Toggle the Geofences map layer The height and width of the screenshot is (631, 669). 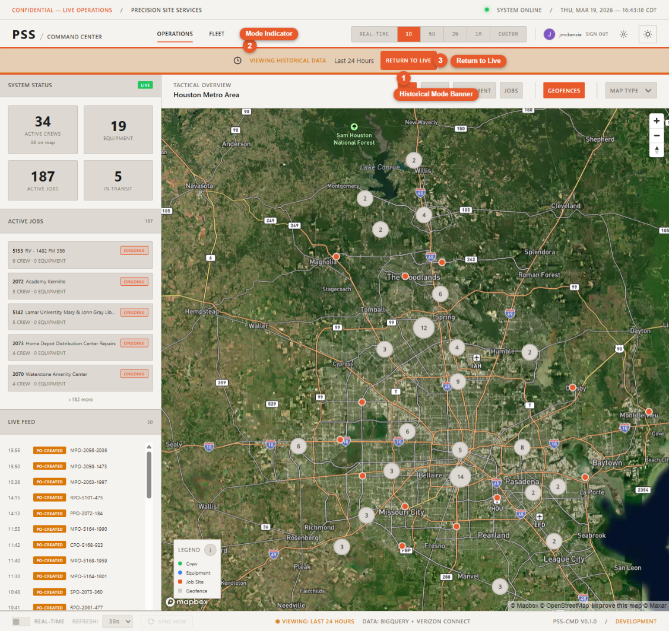pos(563,90)
